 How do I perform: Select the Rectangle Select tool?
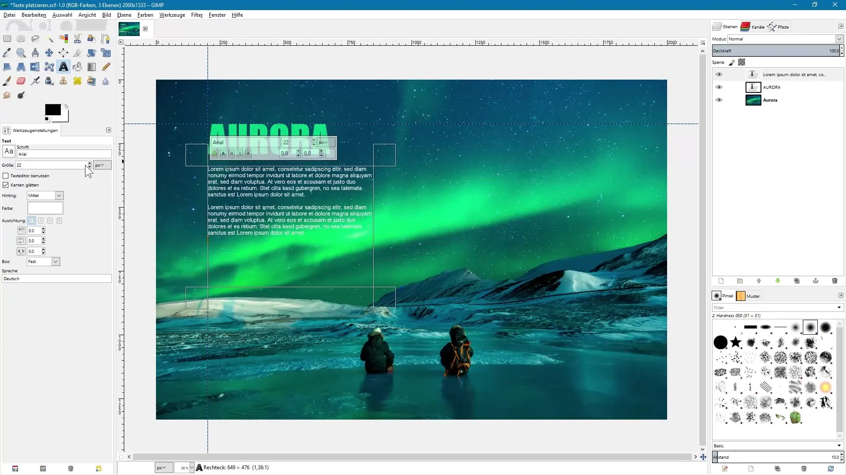[x=7, y=39]
